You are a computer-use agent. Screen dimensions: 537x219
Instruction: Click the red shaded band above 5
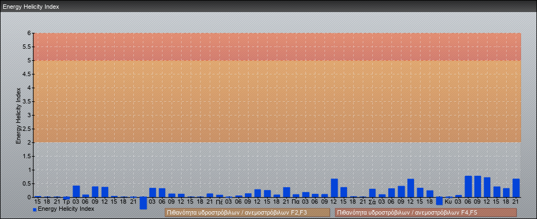(277, 47)
